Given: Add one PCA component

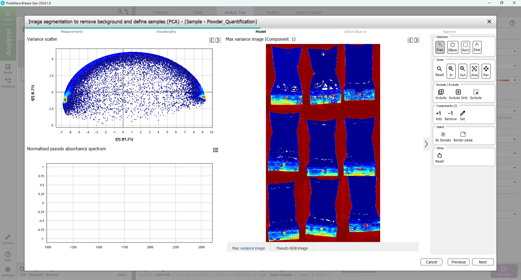Looking at the screenshot, I should 439,115.
